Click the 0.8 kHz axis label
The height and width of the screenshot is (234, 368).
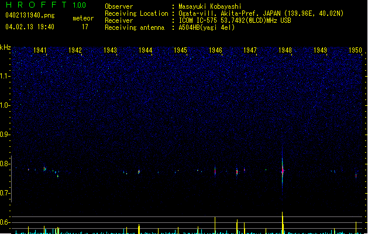point(5,164)
